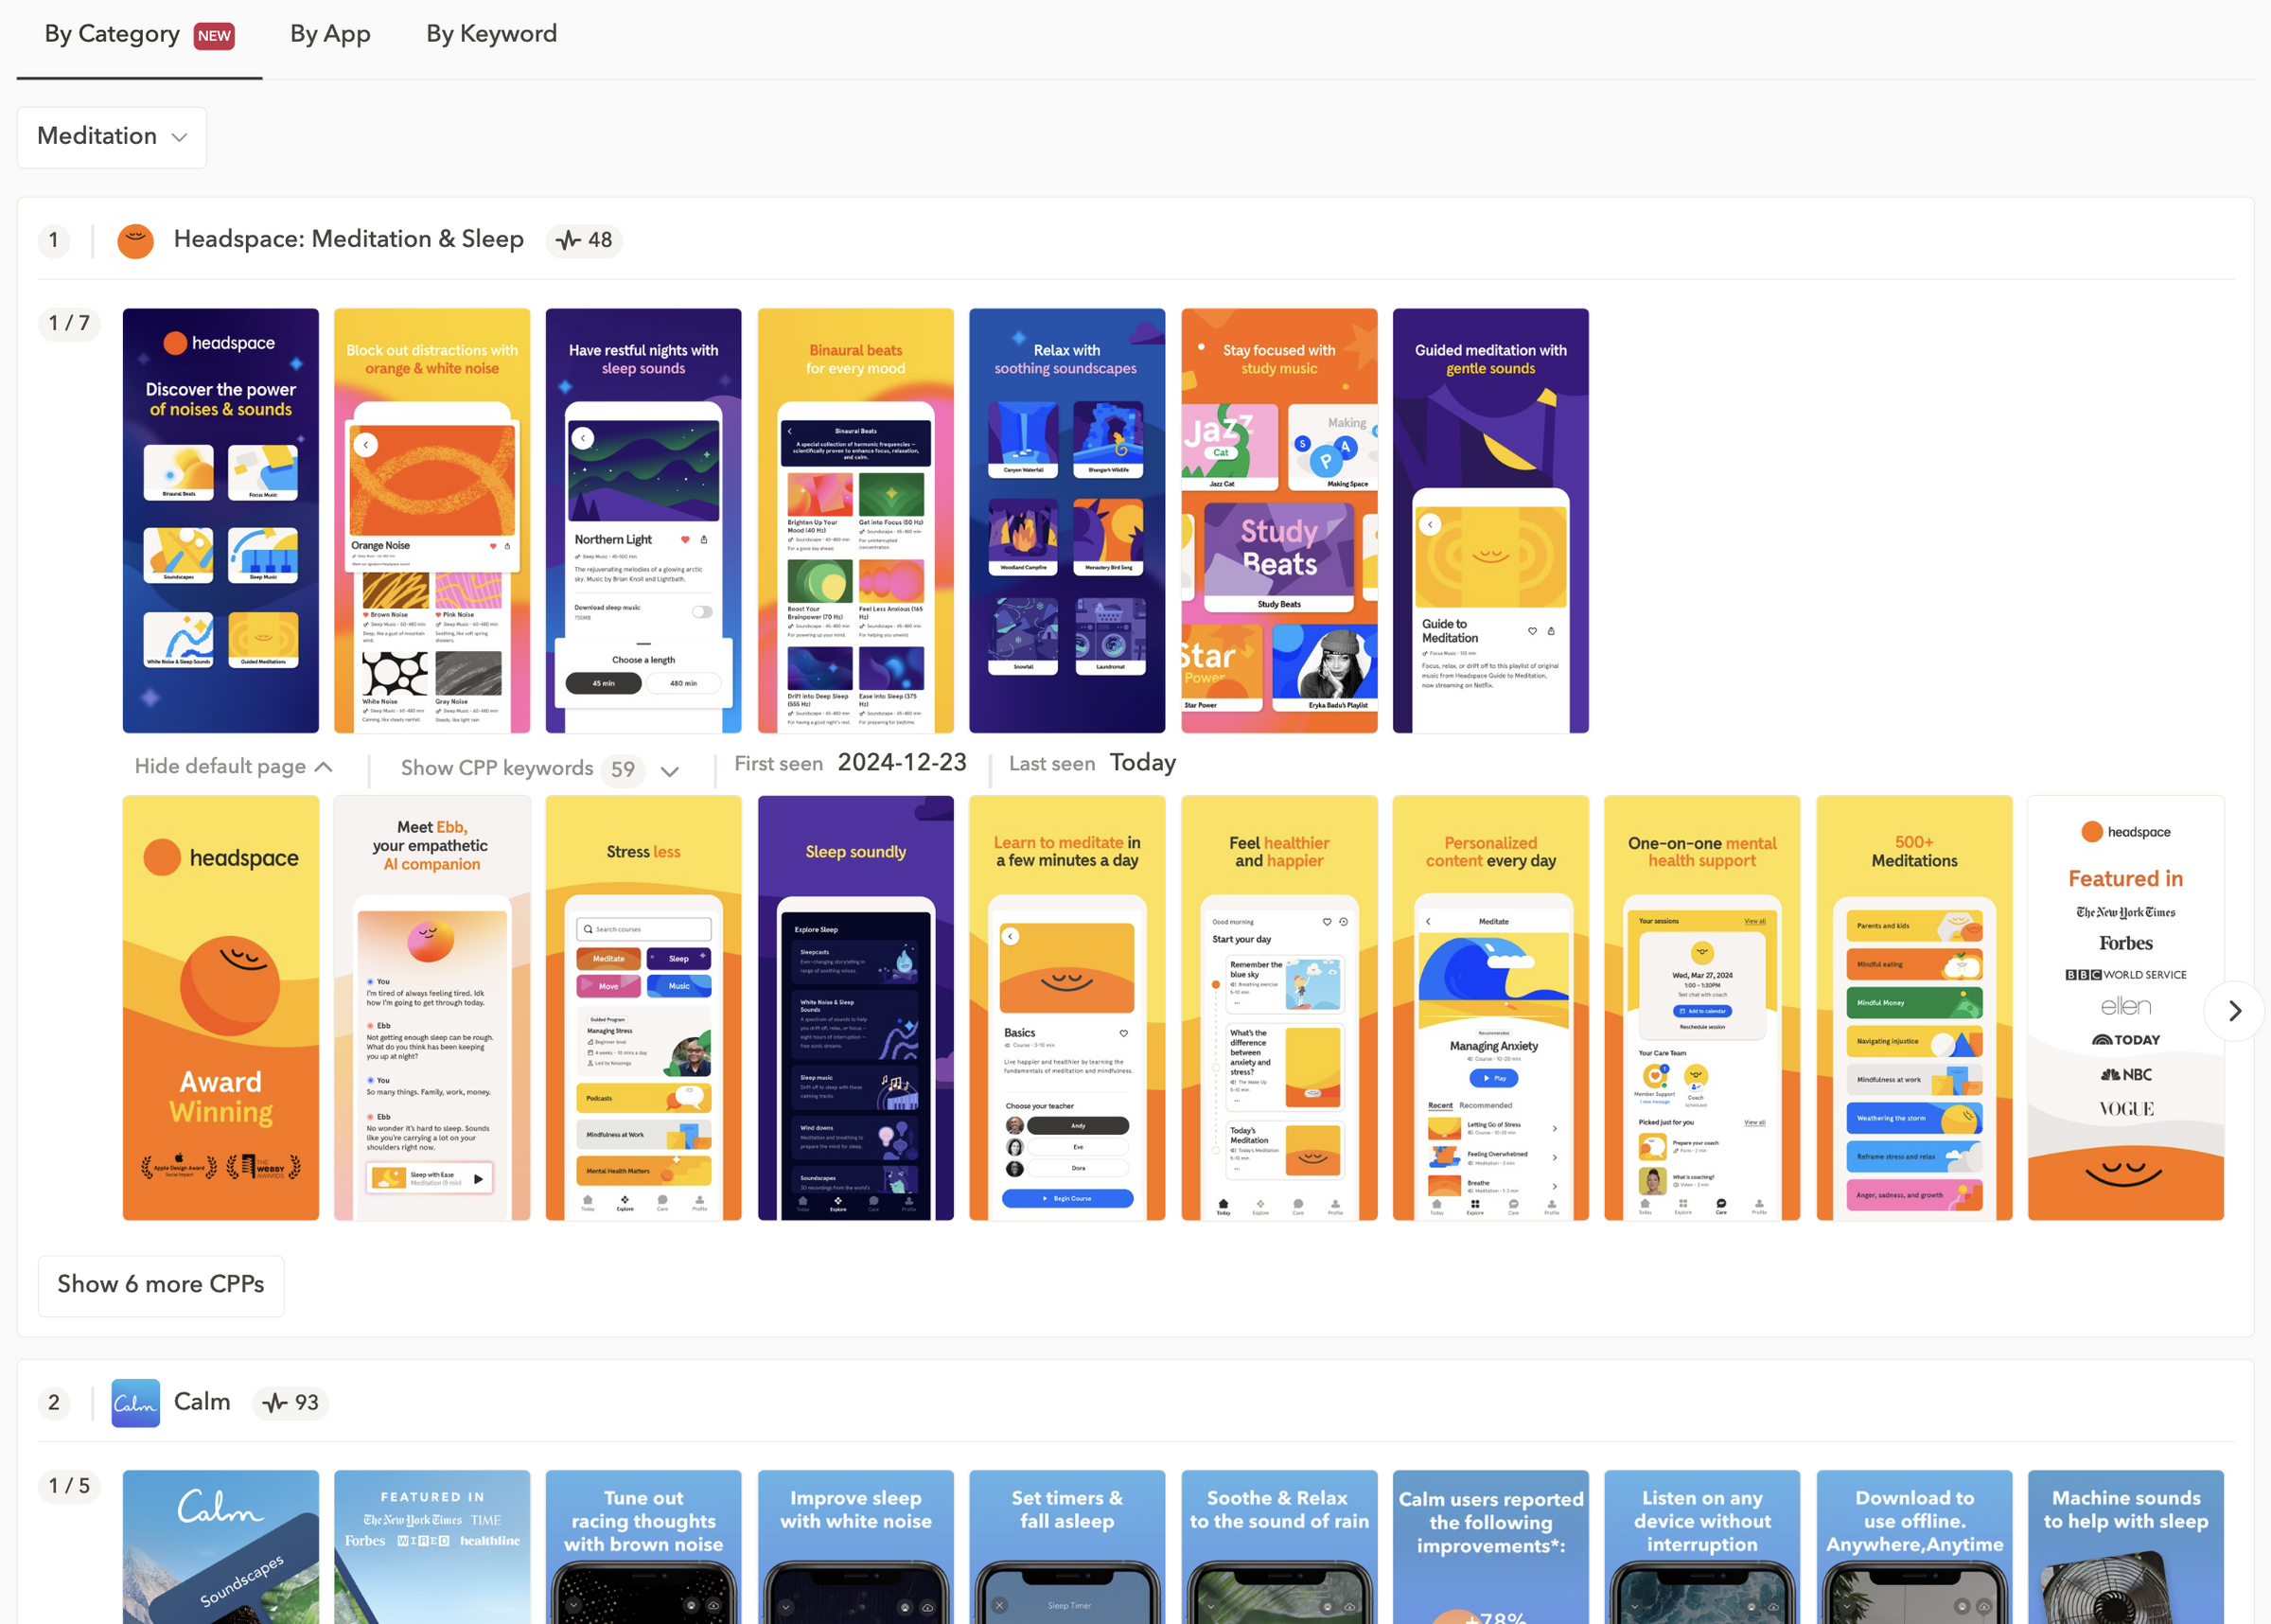2271x1624 pixels.
Task: Open 'Meet Ebb, your empathetic AI companion' screenshot
Action: pos(431,1007)
